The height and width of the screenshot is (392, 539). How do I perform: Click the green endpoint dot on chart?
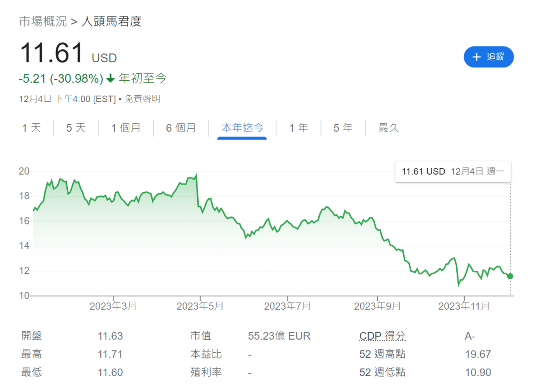tap(510, 276)
